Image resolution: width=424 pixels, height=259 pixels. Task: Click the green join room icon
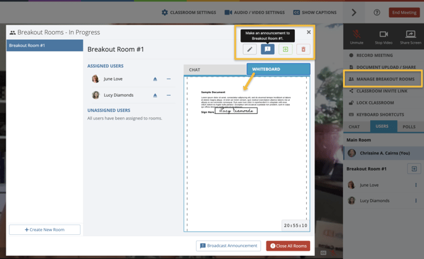click(x=285, y=49)
